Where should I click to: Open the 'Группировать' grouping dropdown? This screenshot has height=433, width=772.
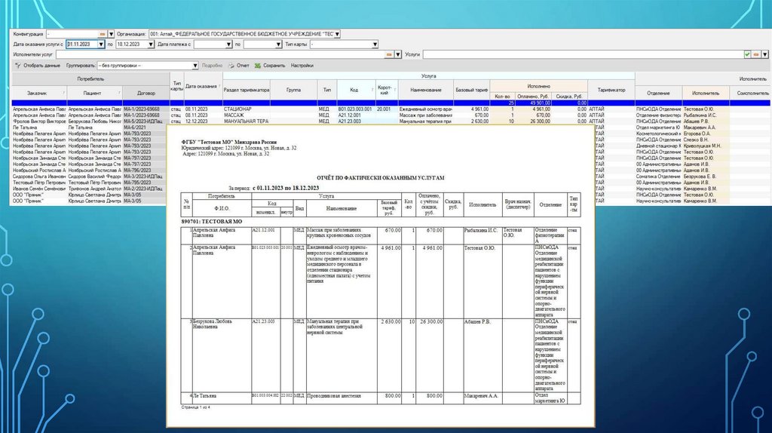[195, 66]
